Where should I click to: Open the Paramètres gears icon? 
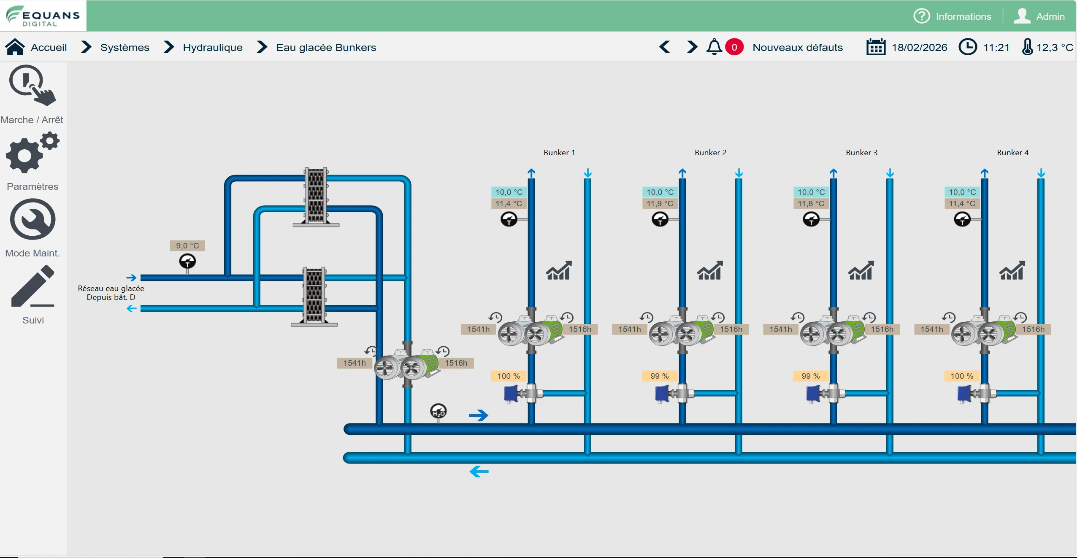(x=32, y=152)
